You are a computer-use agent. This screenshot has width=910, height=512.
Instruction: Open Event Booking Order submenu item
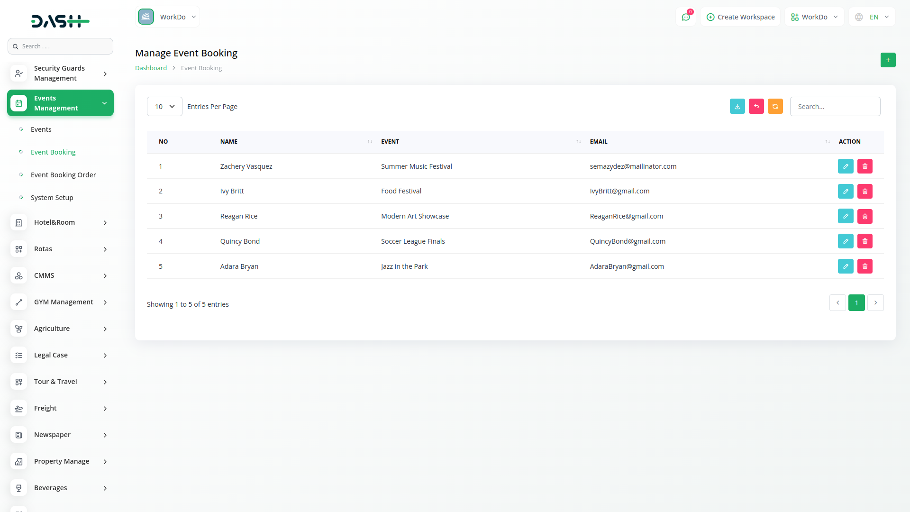[x=63, y=175]
